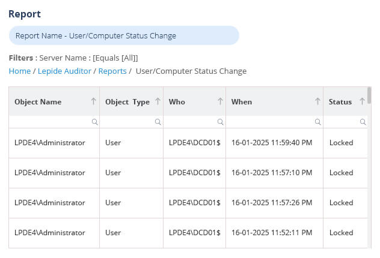Screen dimensions: 380x258
Task: Sort by Object Name arrow icon
Action: [94, 101]
